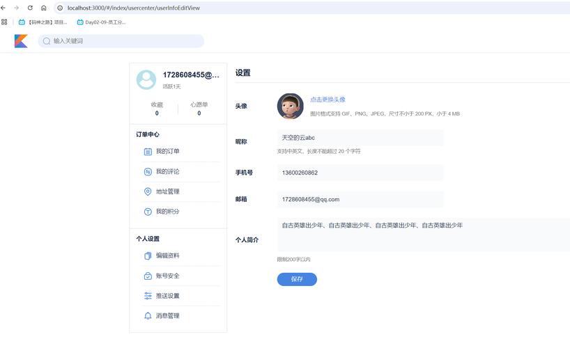Click the 推送设置 sliders icon
Viewport: 570px width, 348px height.
(148, 296)
